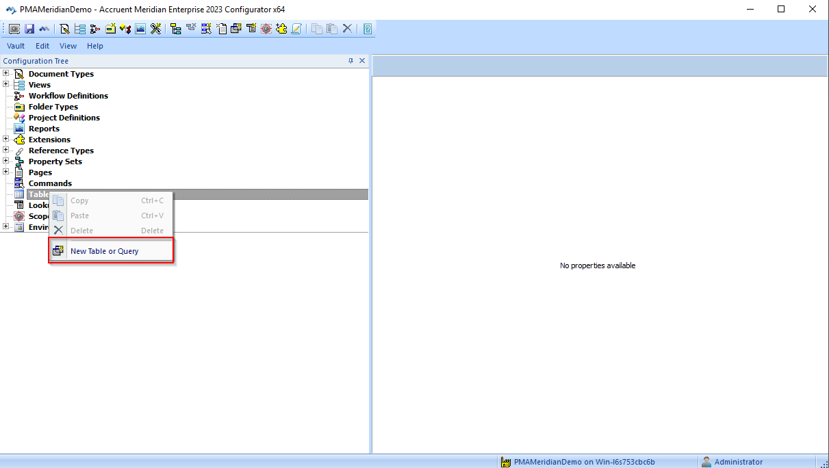Close the Configuration Tree panel

(362, 61)
